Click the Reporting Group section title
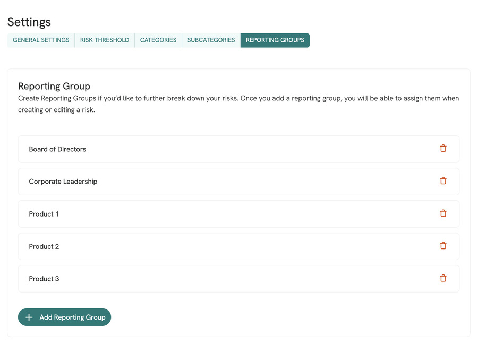 click(x=54, y=86)
